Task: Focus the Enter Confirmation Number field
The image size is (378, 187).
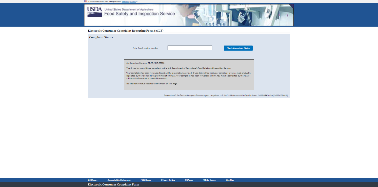Action: 190,48
